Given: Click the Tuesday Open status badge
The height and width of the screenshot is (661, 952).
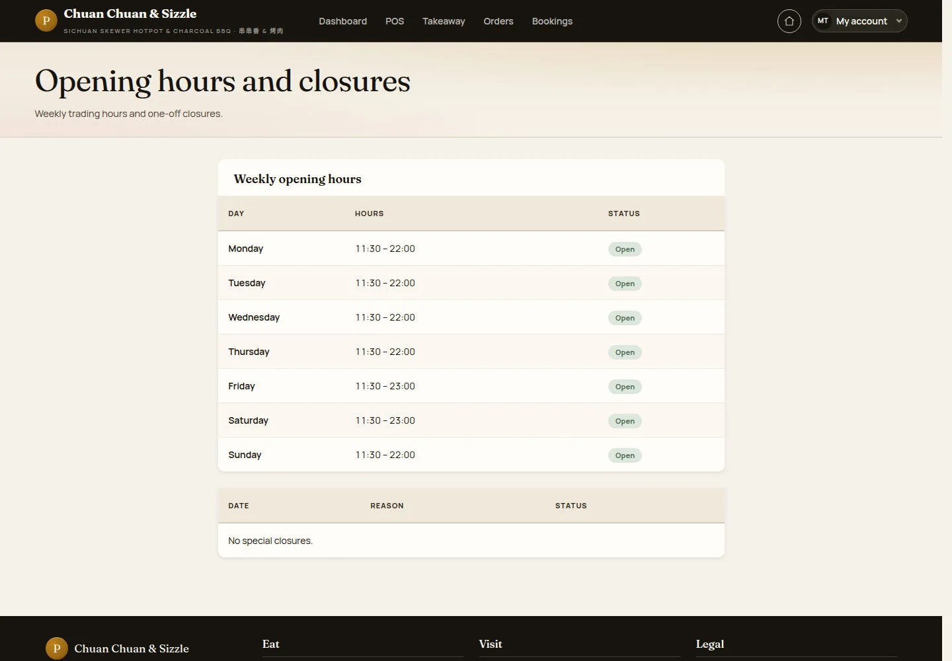Looking at the screenshot, I should [625, 284].
